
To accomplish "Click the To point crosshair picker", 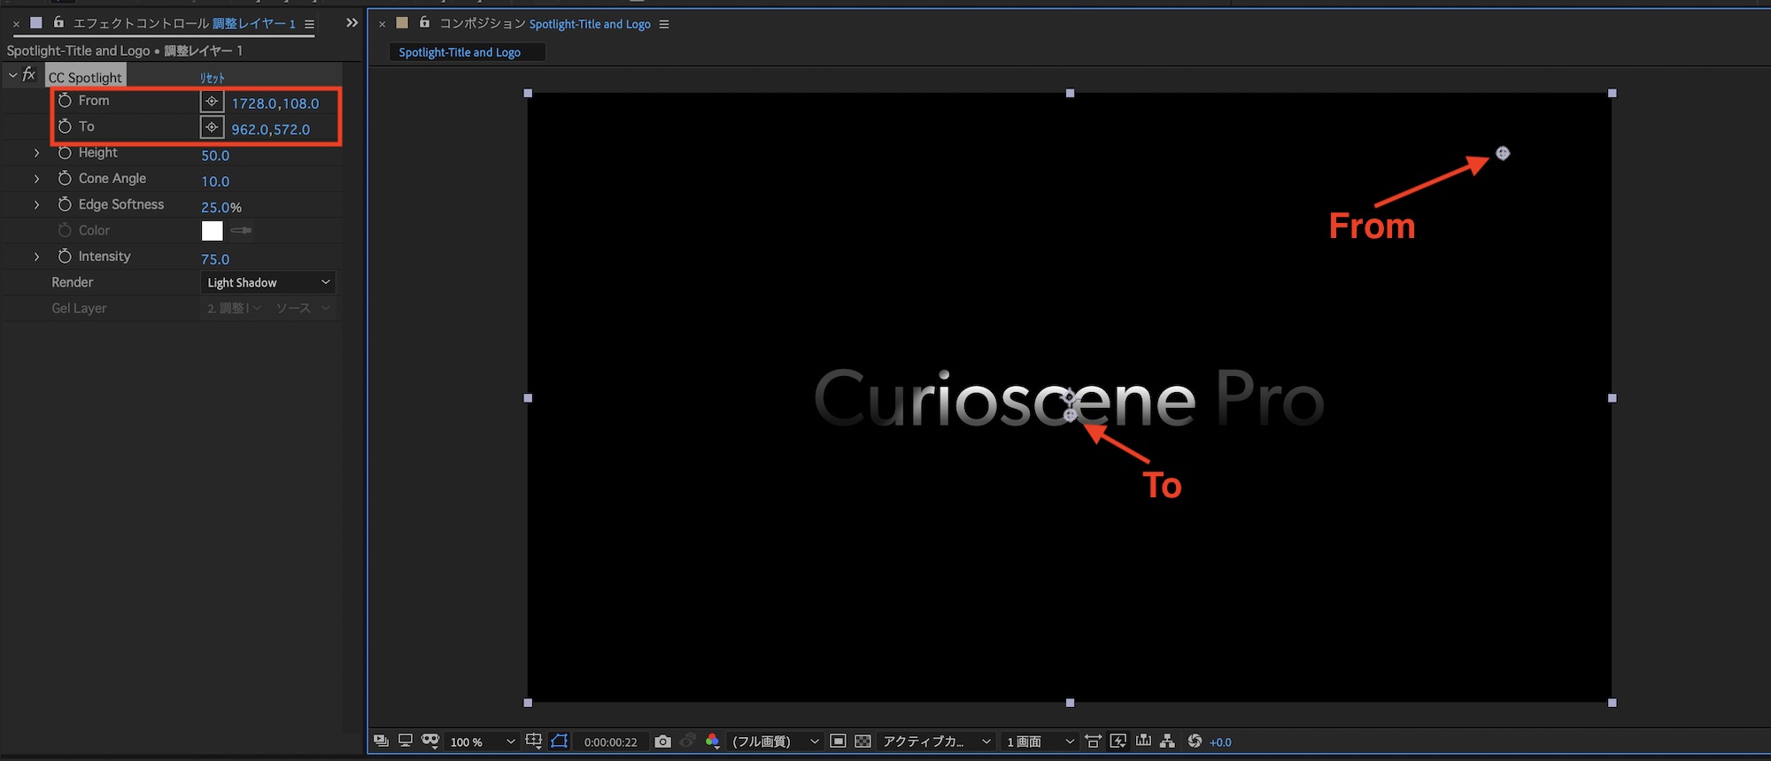I will (x=212, y=127).
